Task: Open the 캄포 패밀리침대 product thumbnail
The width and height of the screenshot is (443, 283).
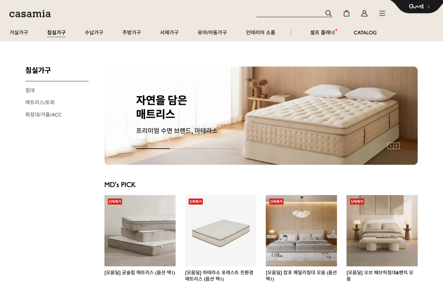Action: (301, 231)
